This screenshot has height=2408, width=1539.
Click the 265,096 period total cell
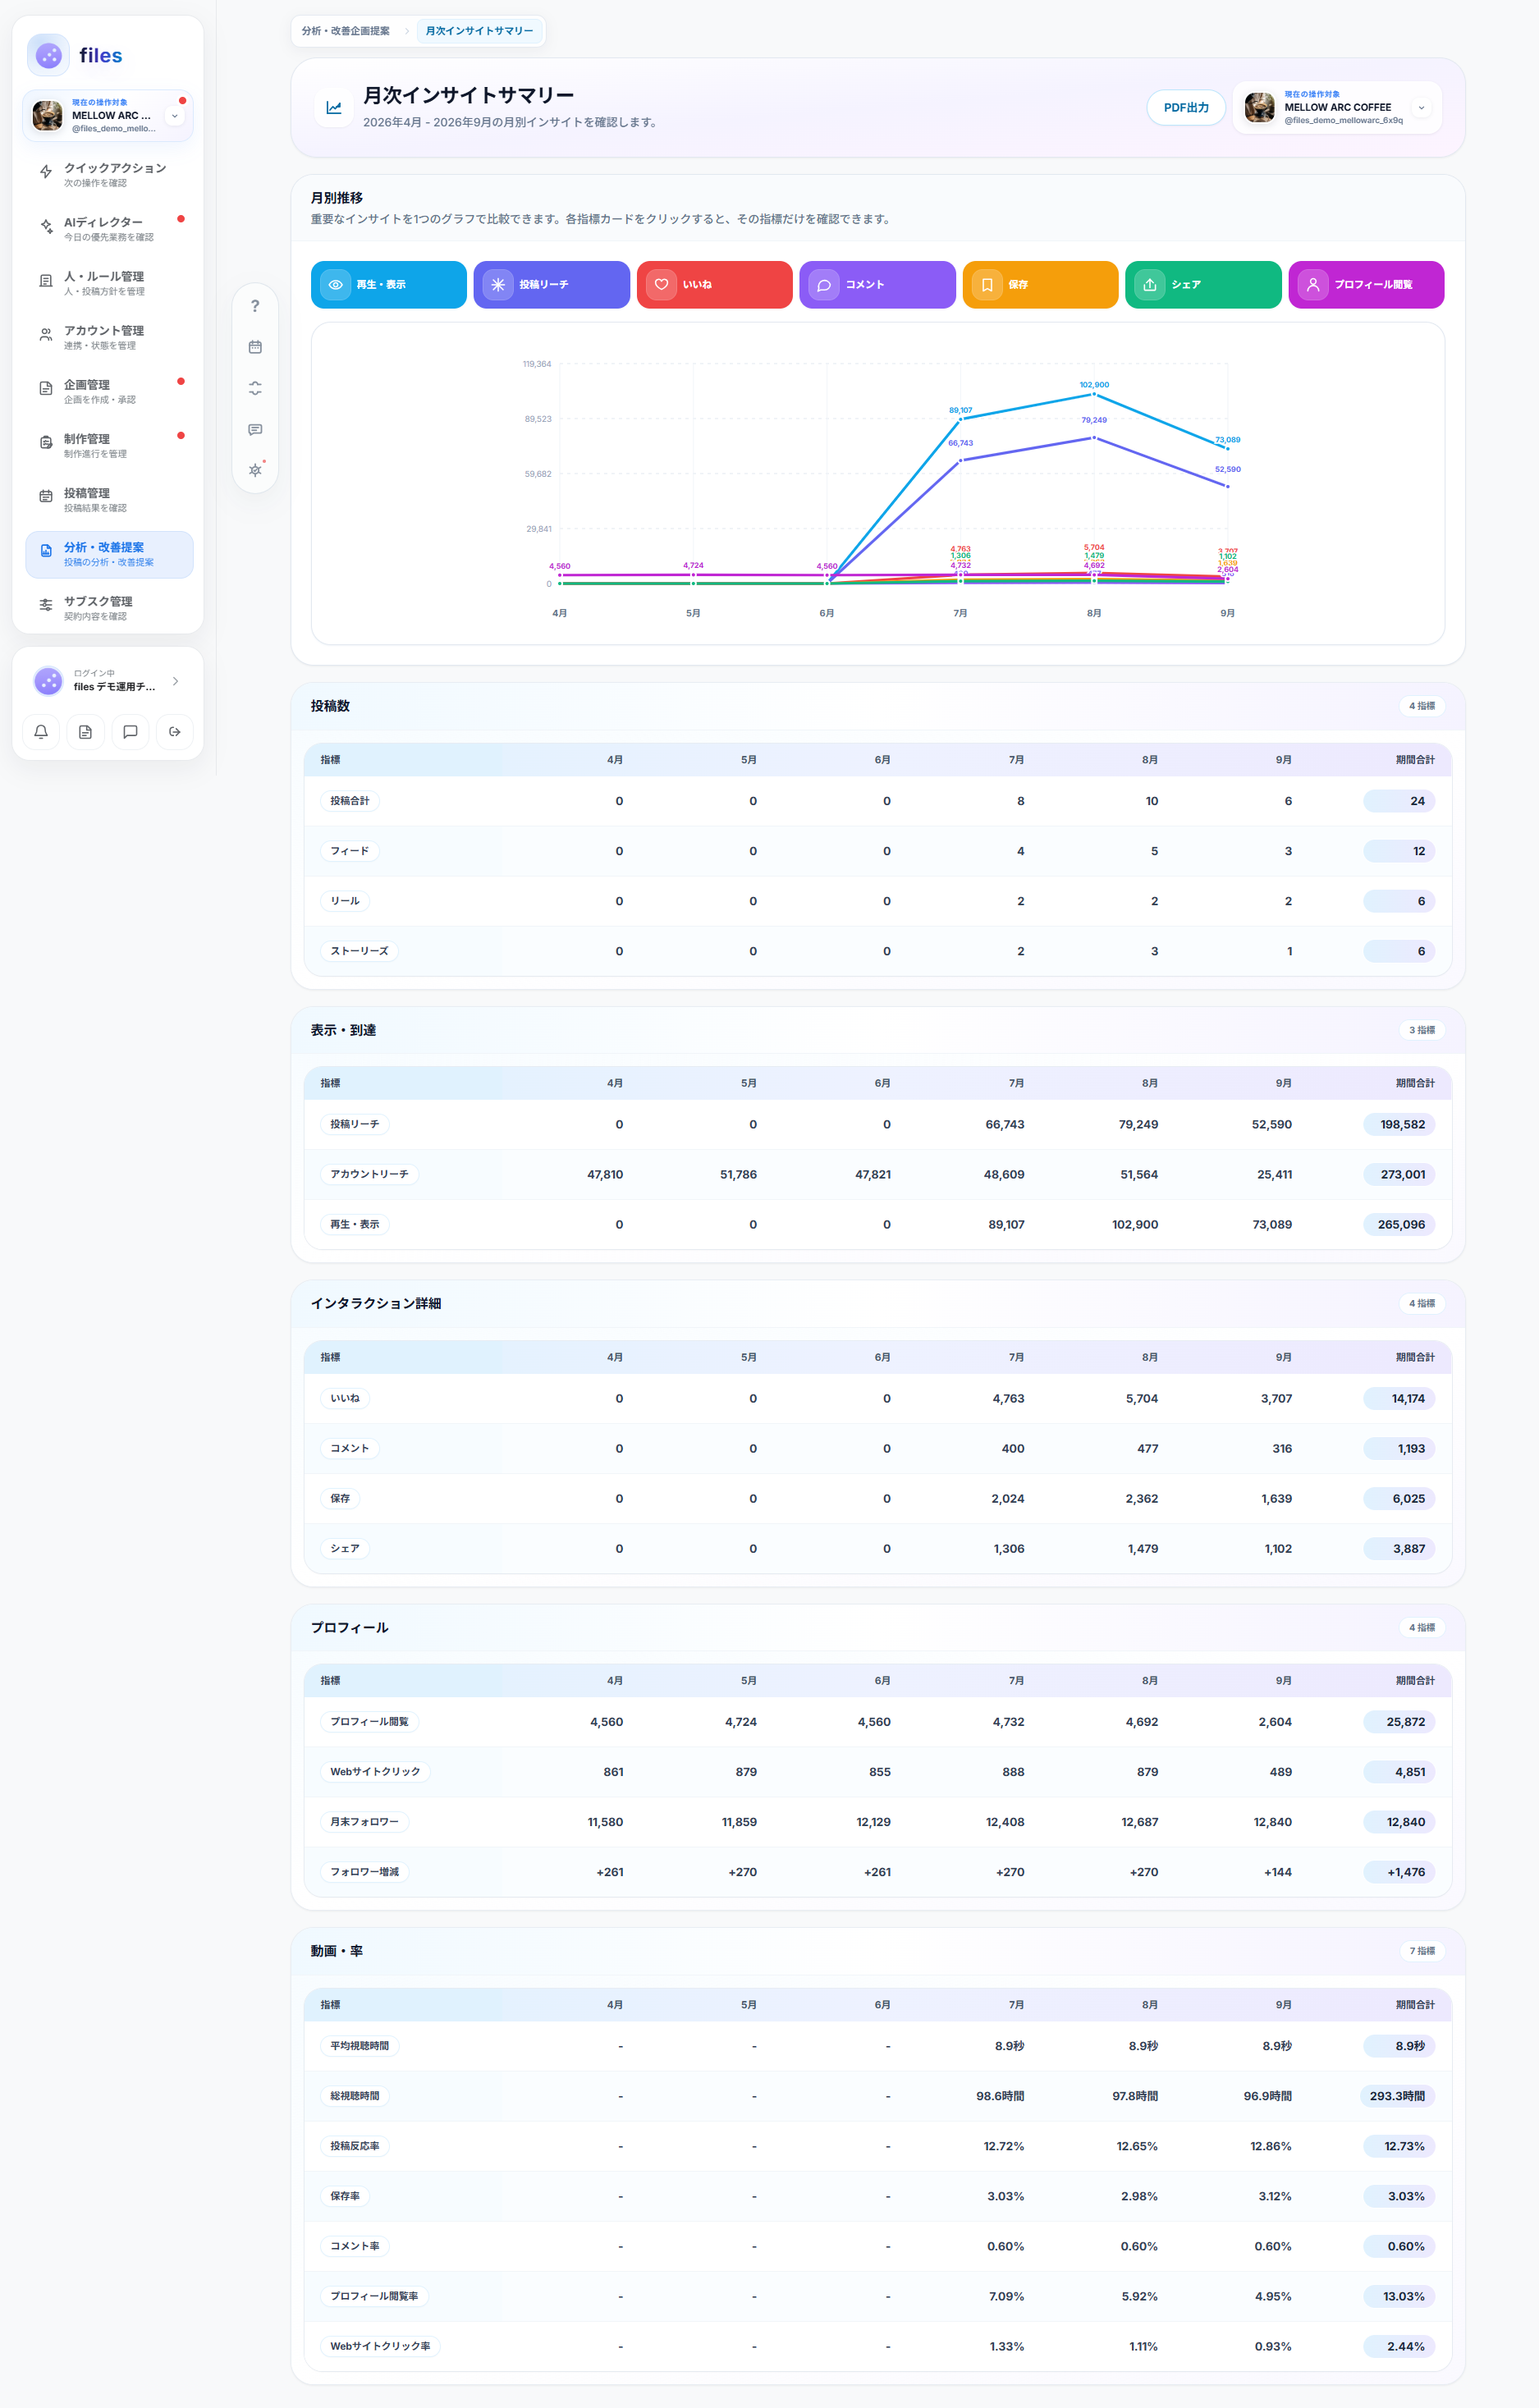(1399, 1225)
